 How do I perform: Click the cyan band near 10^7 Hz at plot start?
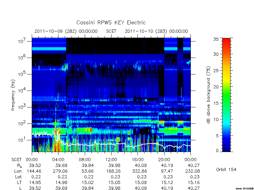[49, 49]
